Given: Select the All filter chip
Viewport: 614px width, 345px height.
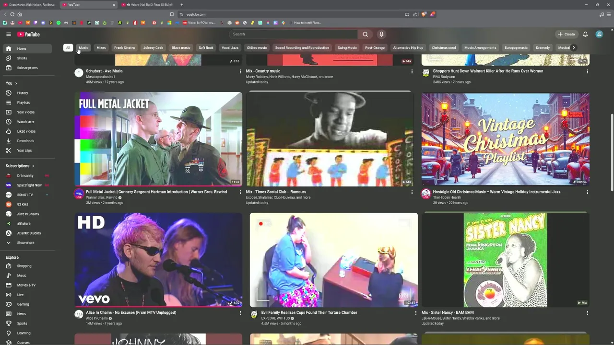Looking at the screenshot, I should click(68, 47).
